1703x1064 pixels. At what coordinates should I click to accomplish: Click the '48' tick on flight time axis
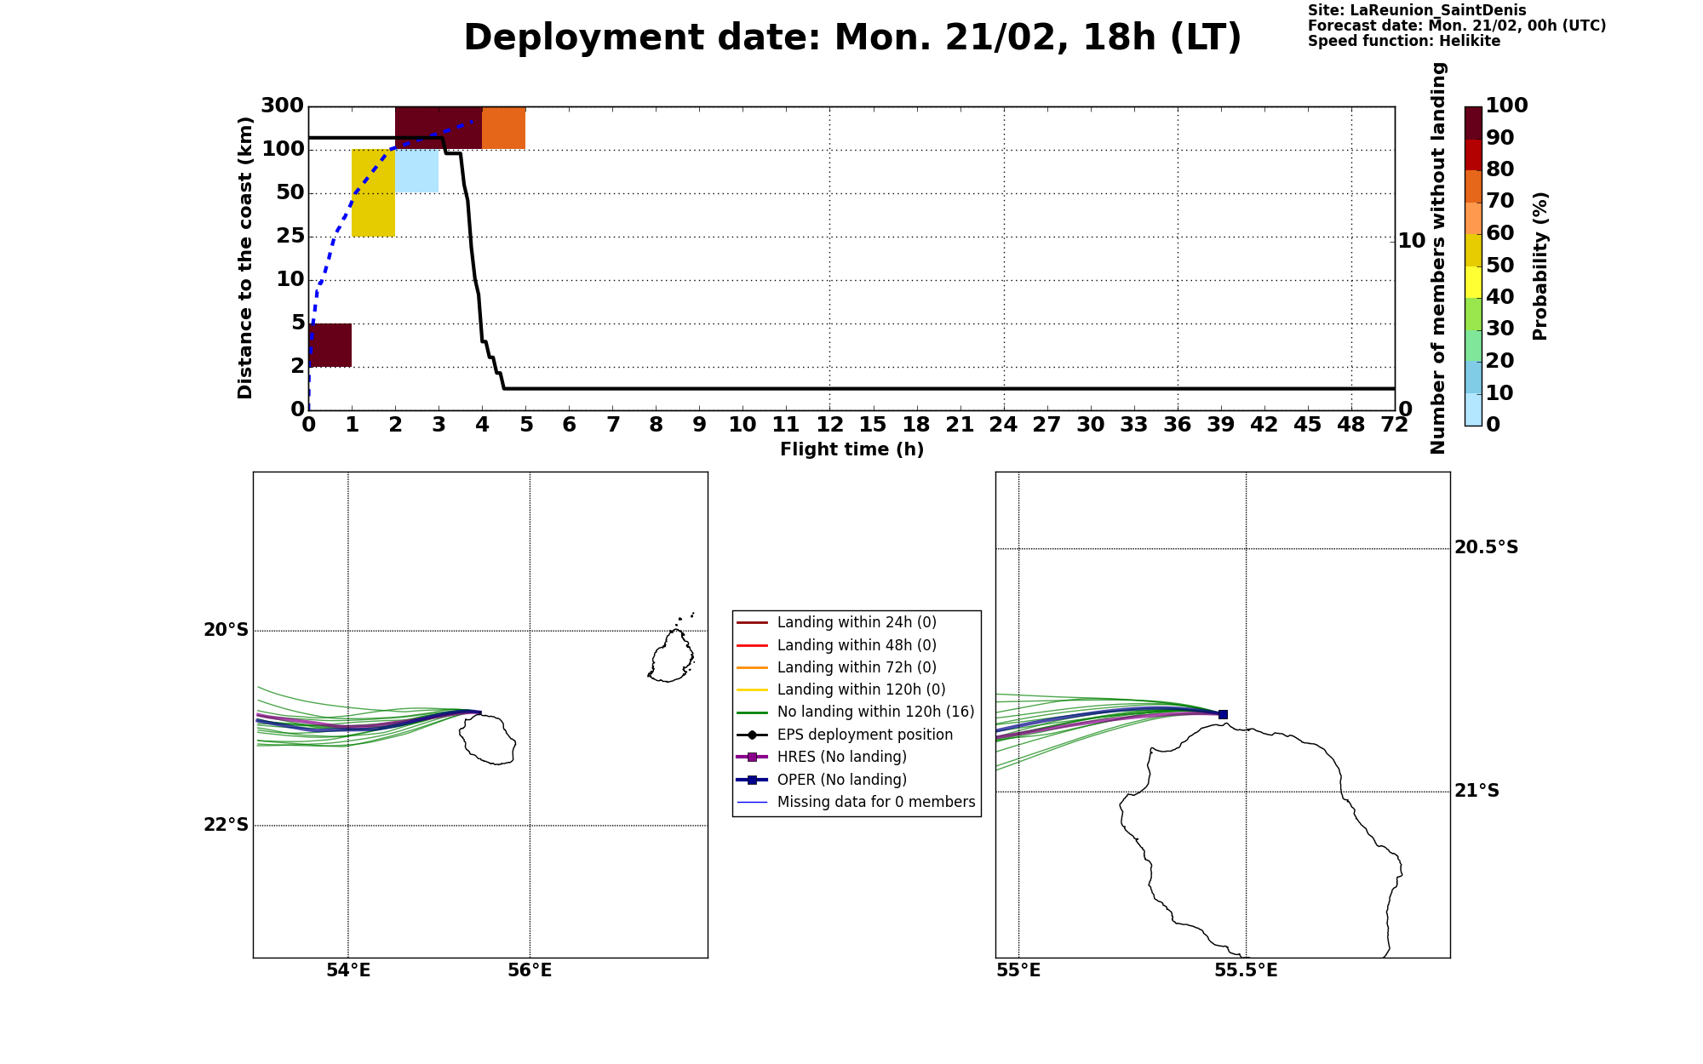tap(1351, 425)
